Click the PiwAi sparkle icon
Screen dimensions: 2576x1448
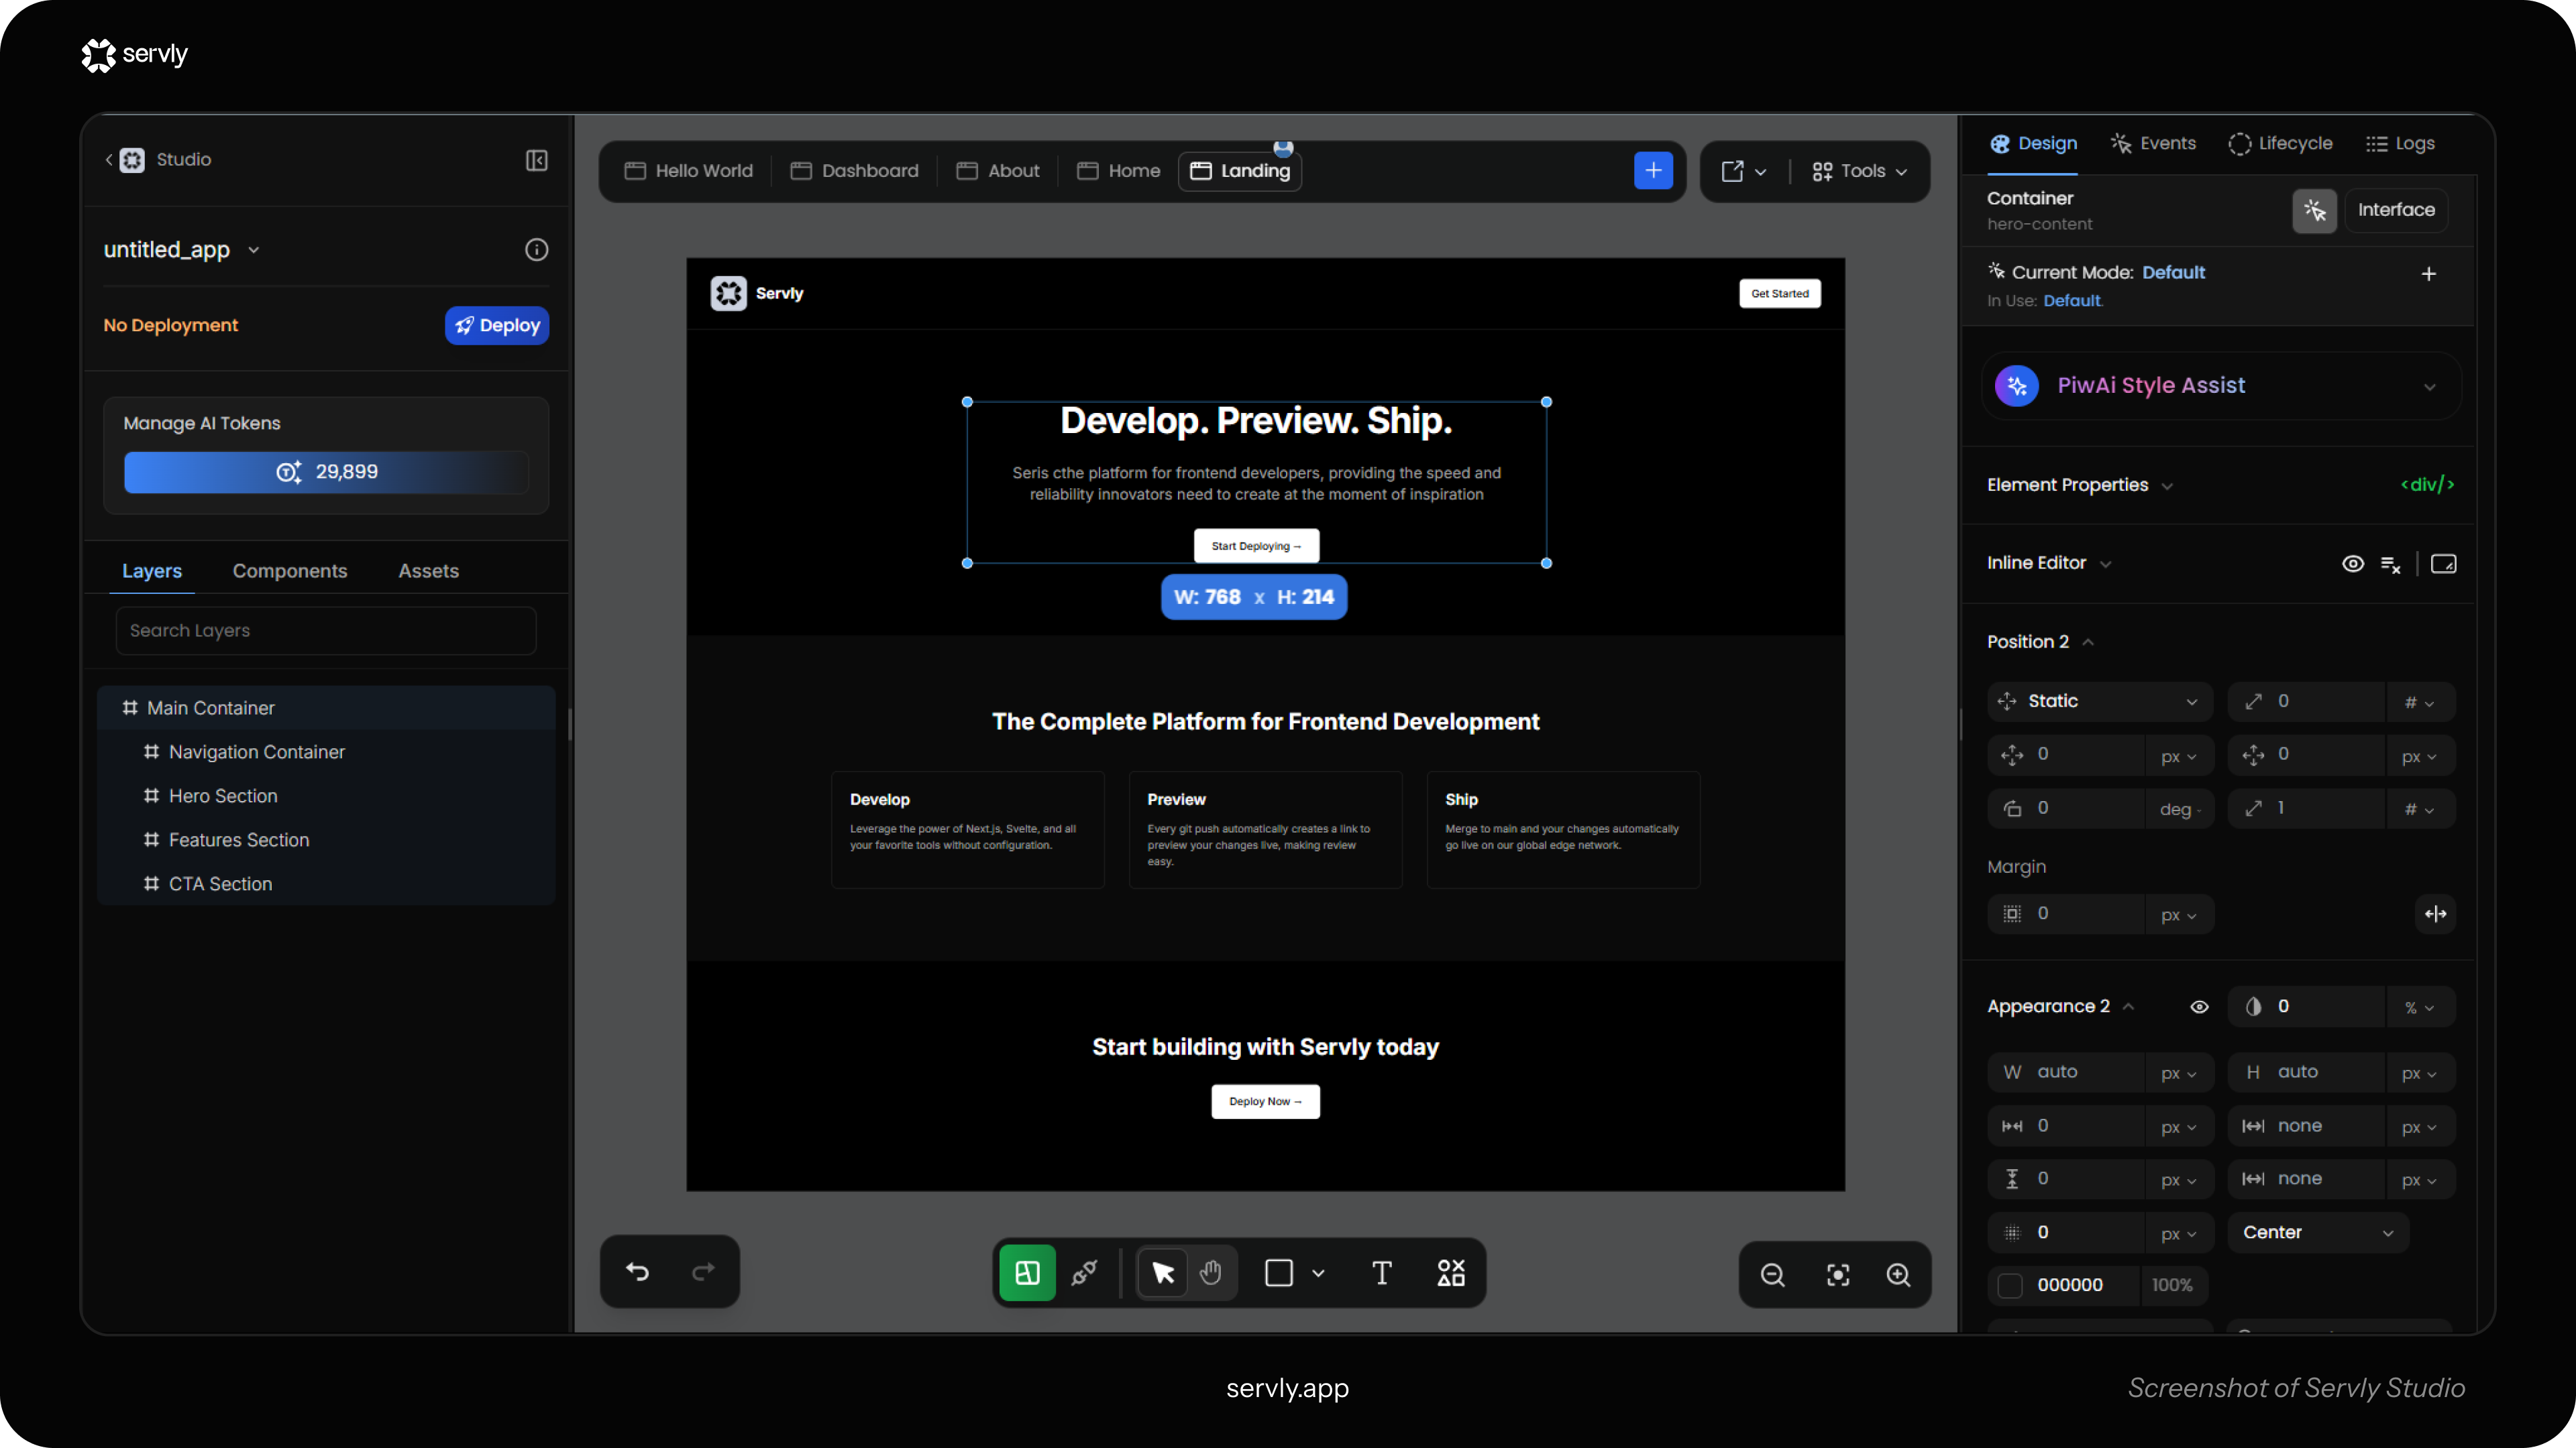point(2017,385)
